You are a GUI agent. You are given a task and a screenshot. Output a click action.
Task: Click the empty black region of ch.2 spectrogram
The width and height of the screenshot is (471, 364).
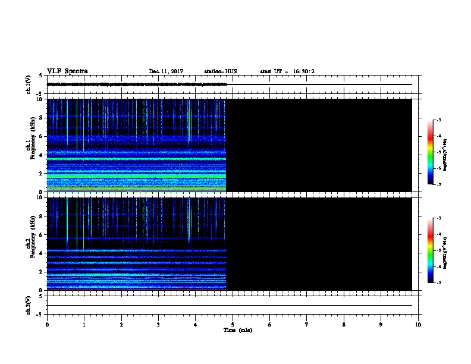(319, 244)
